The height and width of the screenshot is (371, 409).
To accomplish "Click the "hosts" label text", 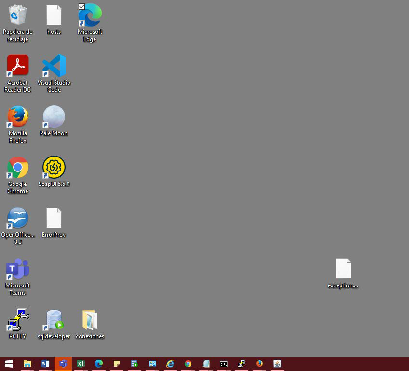I will pos(54,32).
